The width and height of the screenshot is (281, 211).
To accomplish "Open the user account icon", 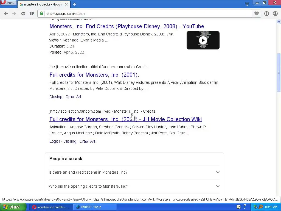I will pyautogui.click(x=275, y=14).
